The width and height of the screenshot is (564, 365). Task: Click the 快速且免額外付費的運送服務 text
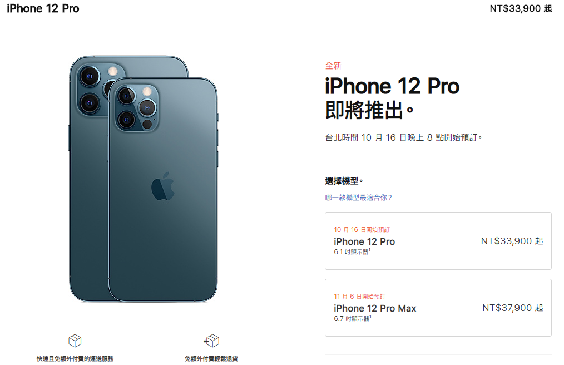pos(75,358)
